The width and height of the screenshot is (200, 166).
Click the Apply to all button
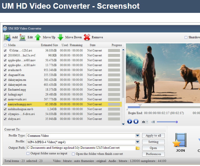[153, 135]
